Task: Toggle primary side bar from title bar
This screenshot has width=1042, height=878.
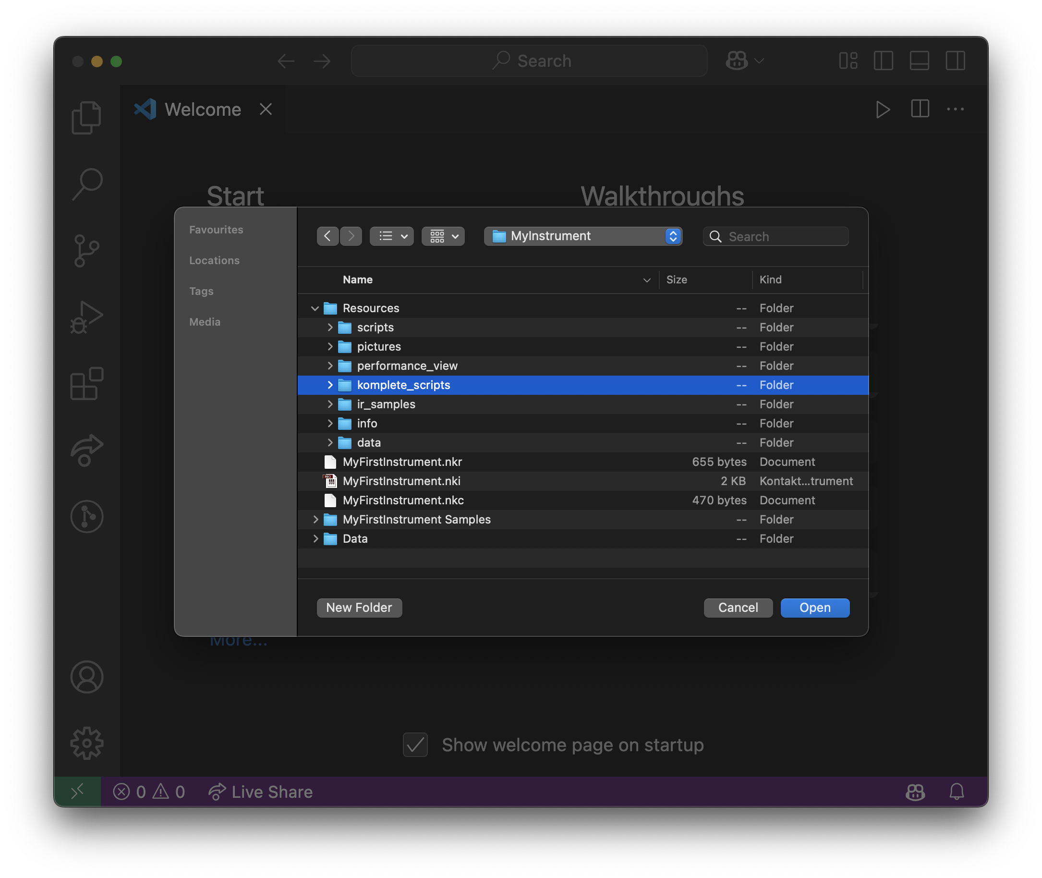Action: [x=883, y=61]
